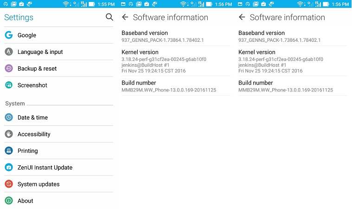Click build value MMB29M.WW_Phone in middle screen
The image size is (352, 209).
[x=169, y=90]
